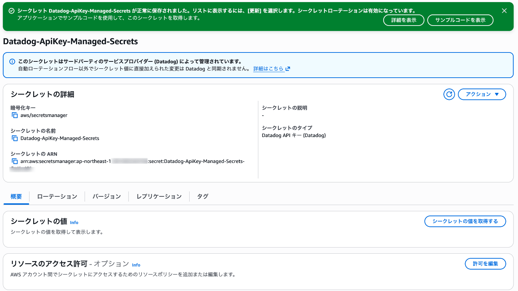Open the タグ tab

(203, 196)
